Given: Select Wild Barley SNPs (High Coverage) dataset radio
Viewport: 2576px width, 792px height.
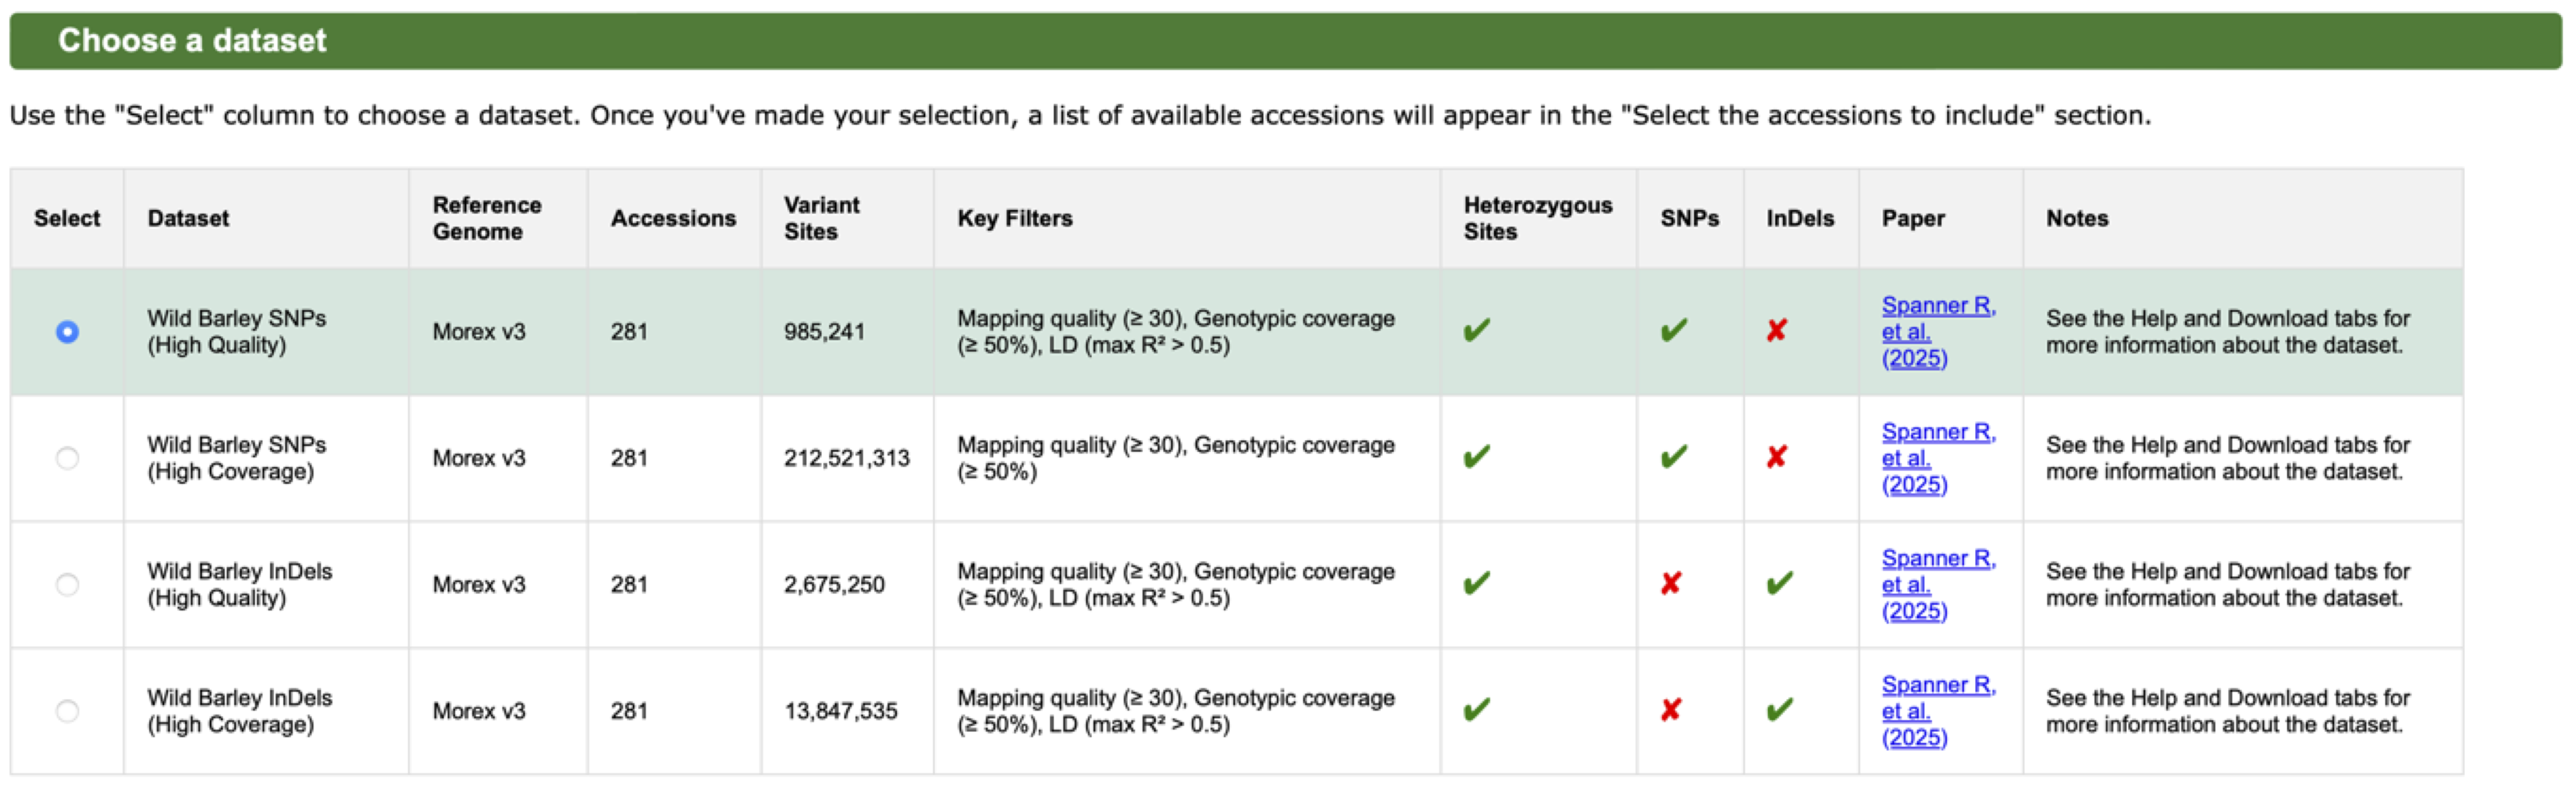Looking at the screenshot, I should (67, 459).
